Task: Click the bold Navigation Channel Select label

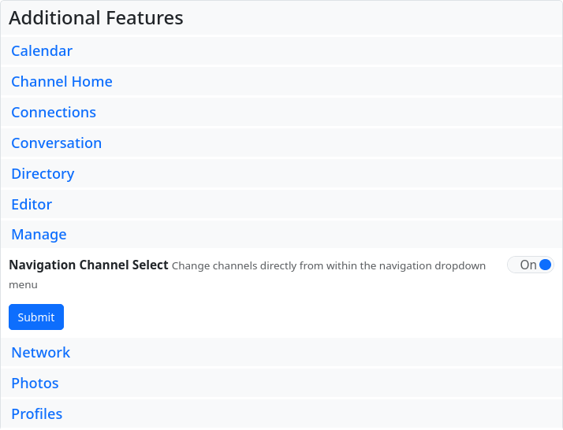Action: [88, 265]
